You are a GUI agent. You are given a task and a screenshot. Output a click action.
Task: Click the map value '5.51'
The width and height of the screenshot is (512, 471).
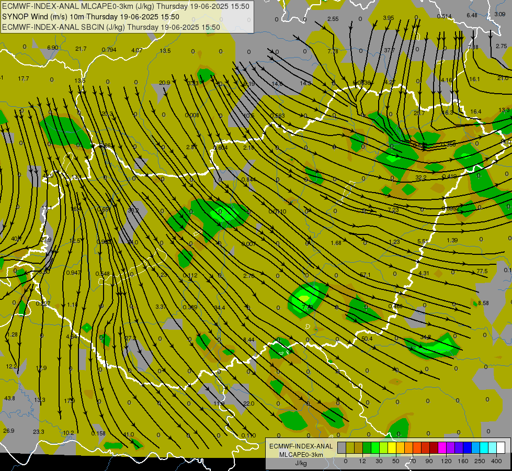[423, 242]
